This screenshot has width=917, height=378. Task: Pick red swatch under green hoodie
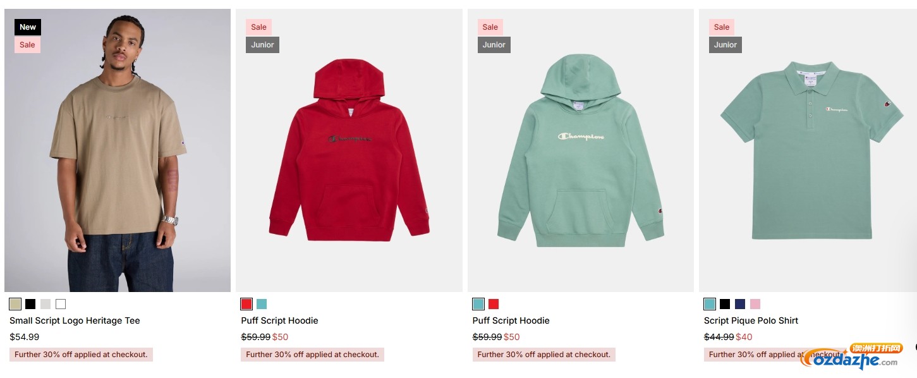coord(494,304)
